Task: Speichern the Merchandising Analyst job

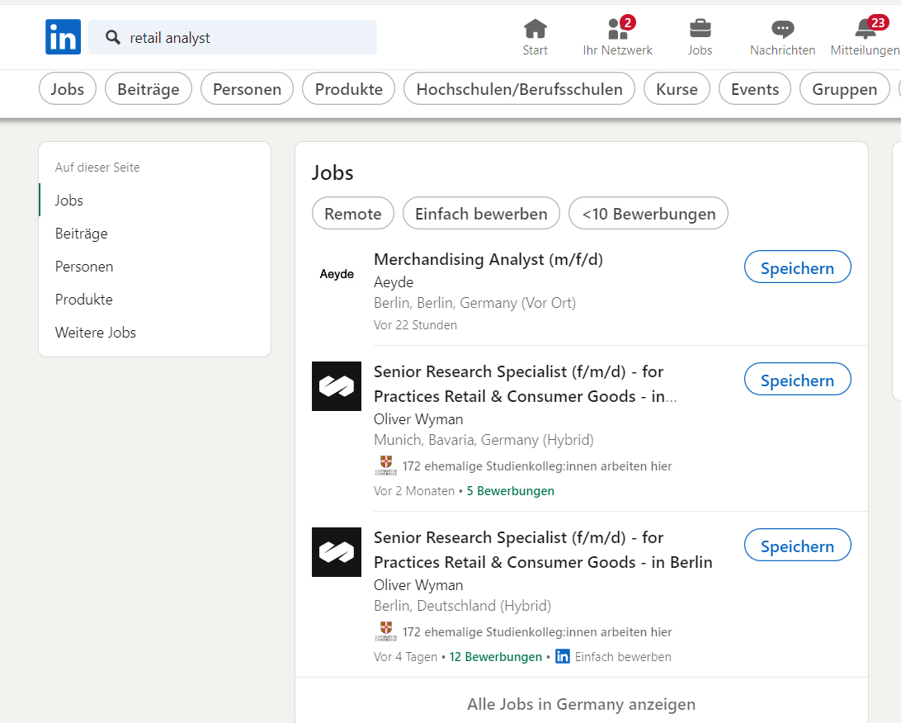Action: tap(797, 267)
